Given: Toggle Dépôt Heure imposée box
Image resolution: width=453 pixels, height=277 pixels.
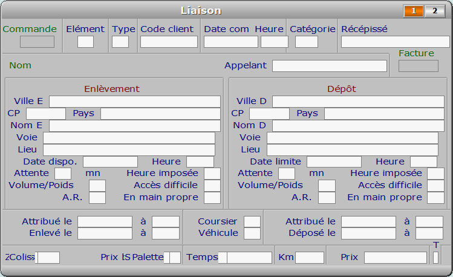Looking at the screenshot, I should tap(435, 174).
